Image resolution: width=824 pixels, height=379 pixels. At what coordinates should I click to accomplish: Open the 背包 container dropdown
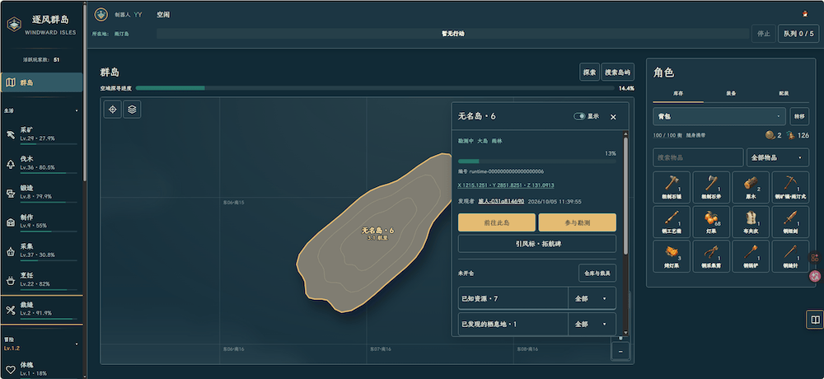coord(719,116)
